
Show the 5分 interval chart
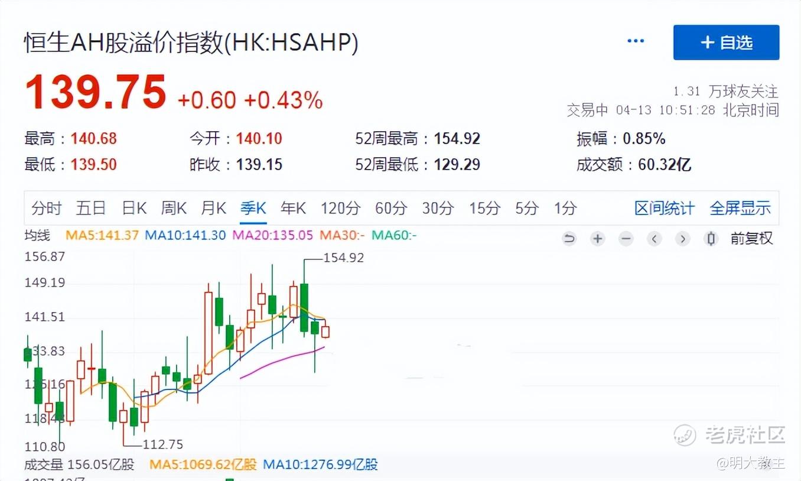[x=527, y=208]
